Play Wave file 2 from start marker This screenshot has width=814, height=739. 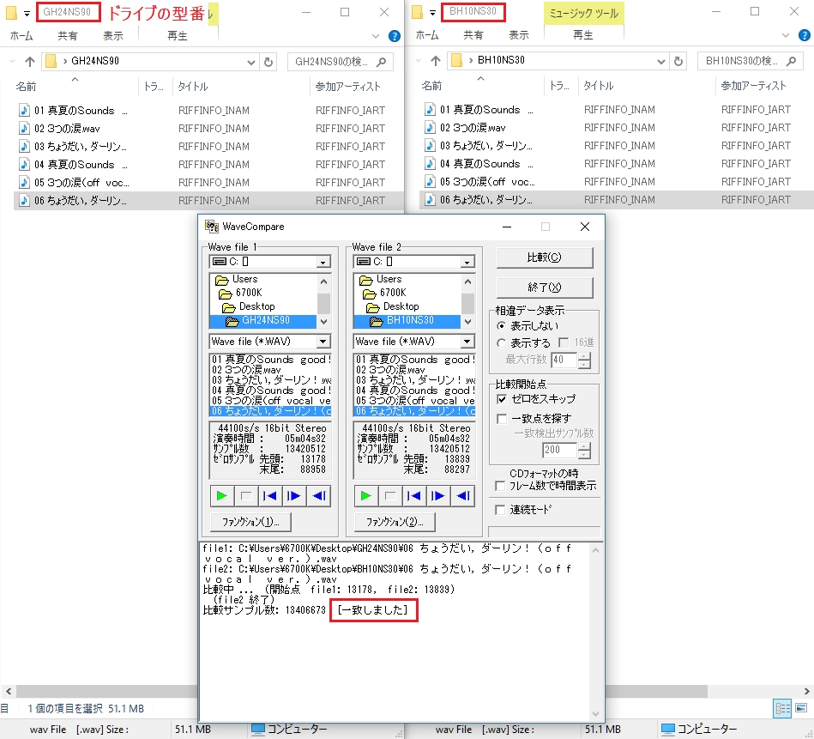pyautogui.click(x=438, y=496)
